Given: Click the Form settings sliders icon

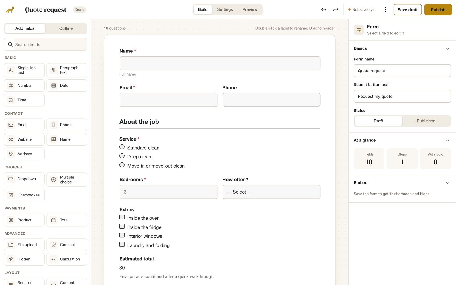Looking at the screenshot, I should click(x=359, y=30).
